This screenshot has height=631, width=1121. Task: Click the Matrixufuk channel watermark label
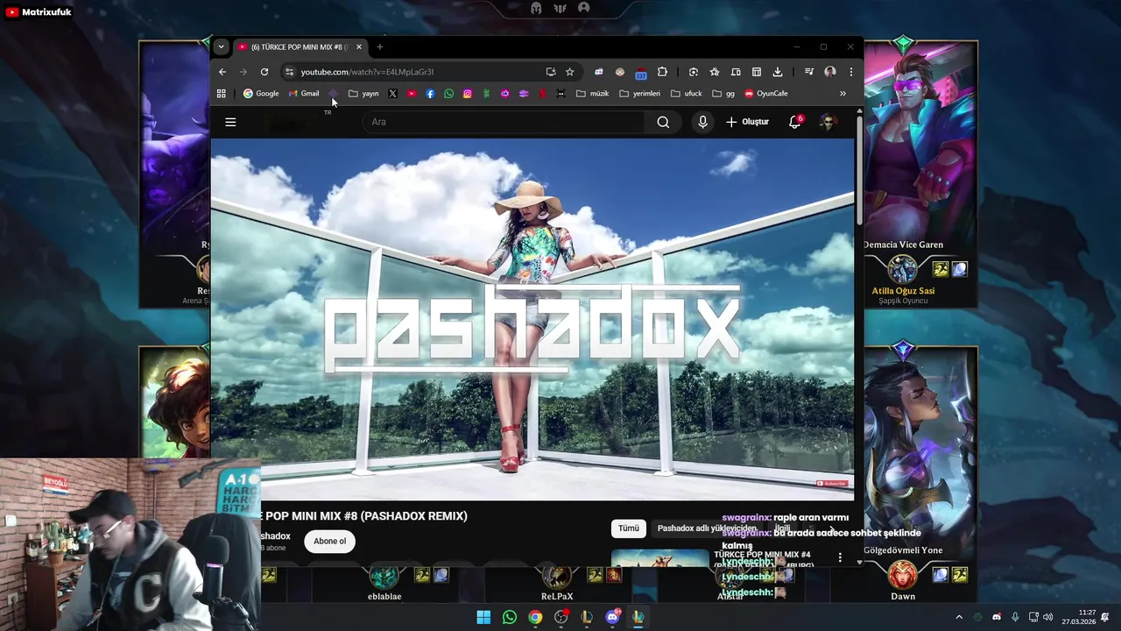coord(39,12)
